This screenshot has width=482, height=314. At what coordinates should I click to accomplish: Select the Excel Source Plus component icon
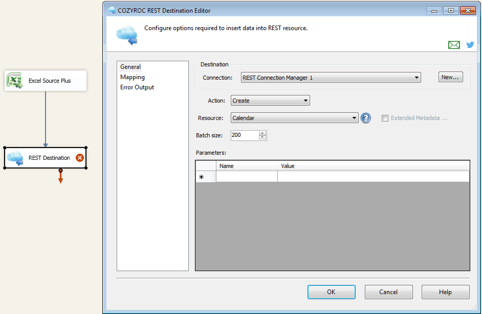coord(15,81)
